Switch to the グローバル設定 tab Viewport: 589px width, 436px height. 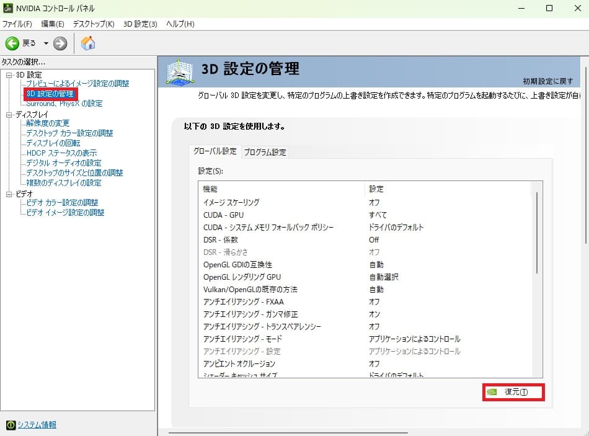pos(215,151)
